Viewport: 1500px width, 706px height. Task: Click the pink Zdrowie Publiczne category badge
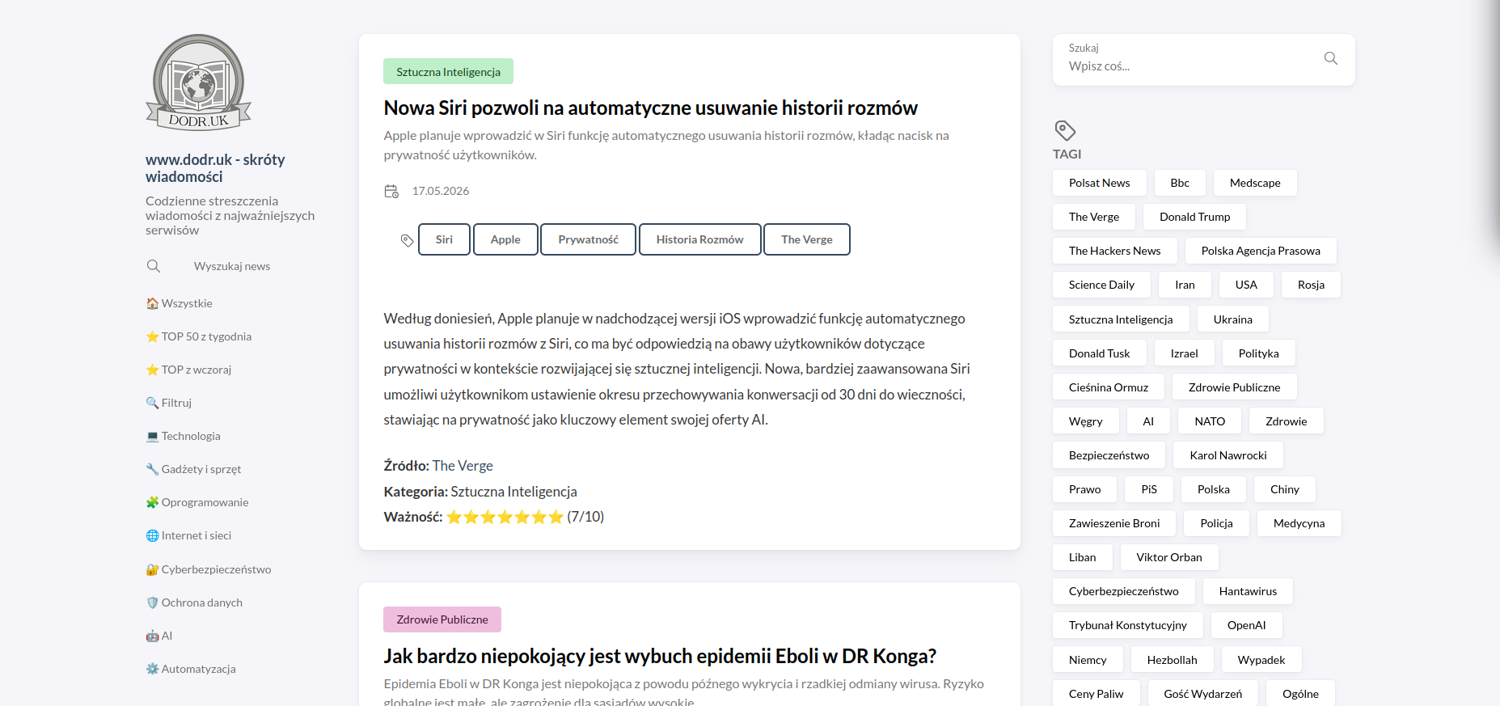coord(442,619)
